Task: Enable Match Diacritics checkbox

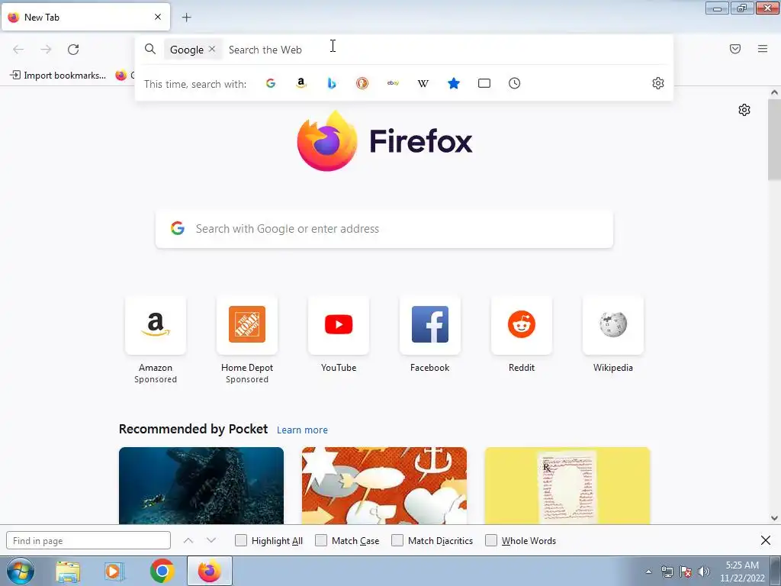Action: (397, 541)
